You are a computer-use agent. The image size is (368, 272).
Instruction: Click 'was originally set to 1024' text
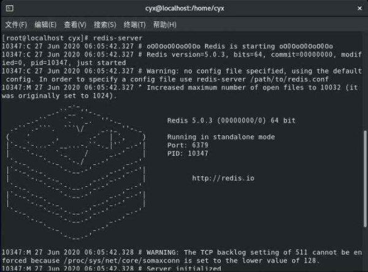pos(56,96)
